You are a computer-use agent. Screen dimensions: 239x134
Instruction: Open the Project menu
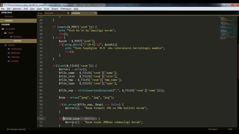pos(55,9)
